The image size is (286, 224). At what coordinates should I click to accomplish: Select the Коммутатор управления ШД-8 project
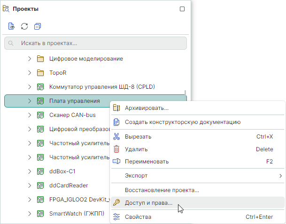[x=102, y=87]
